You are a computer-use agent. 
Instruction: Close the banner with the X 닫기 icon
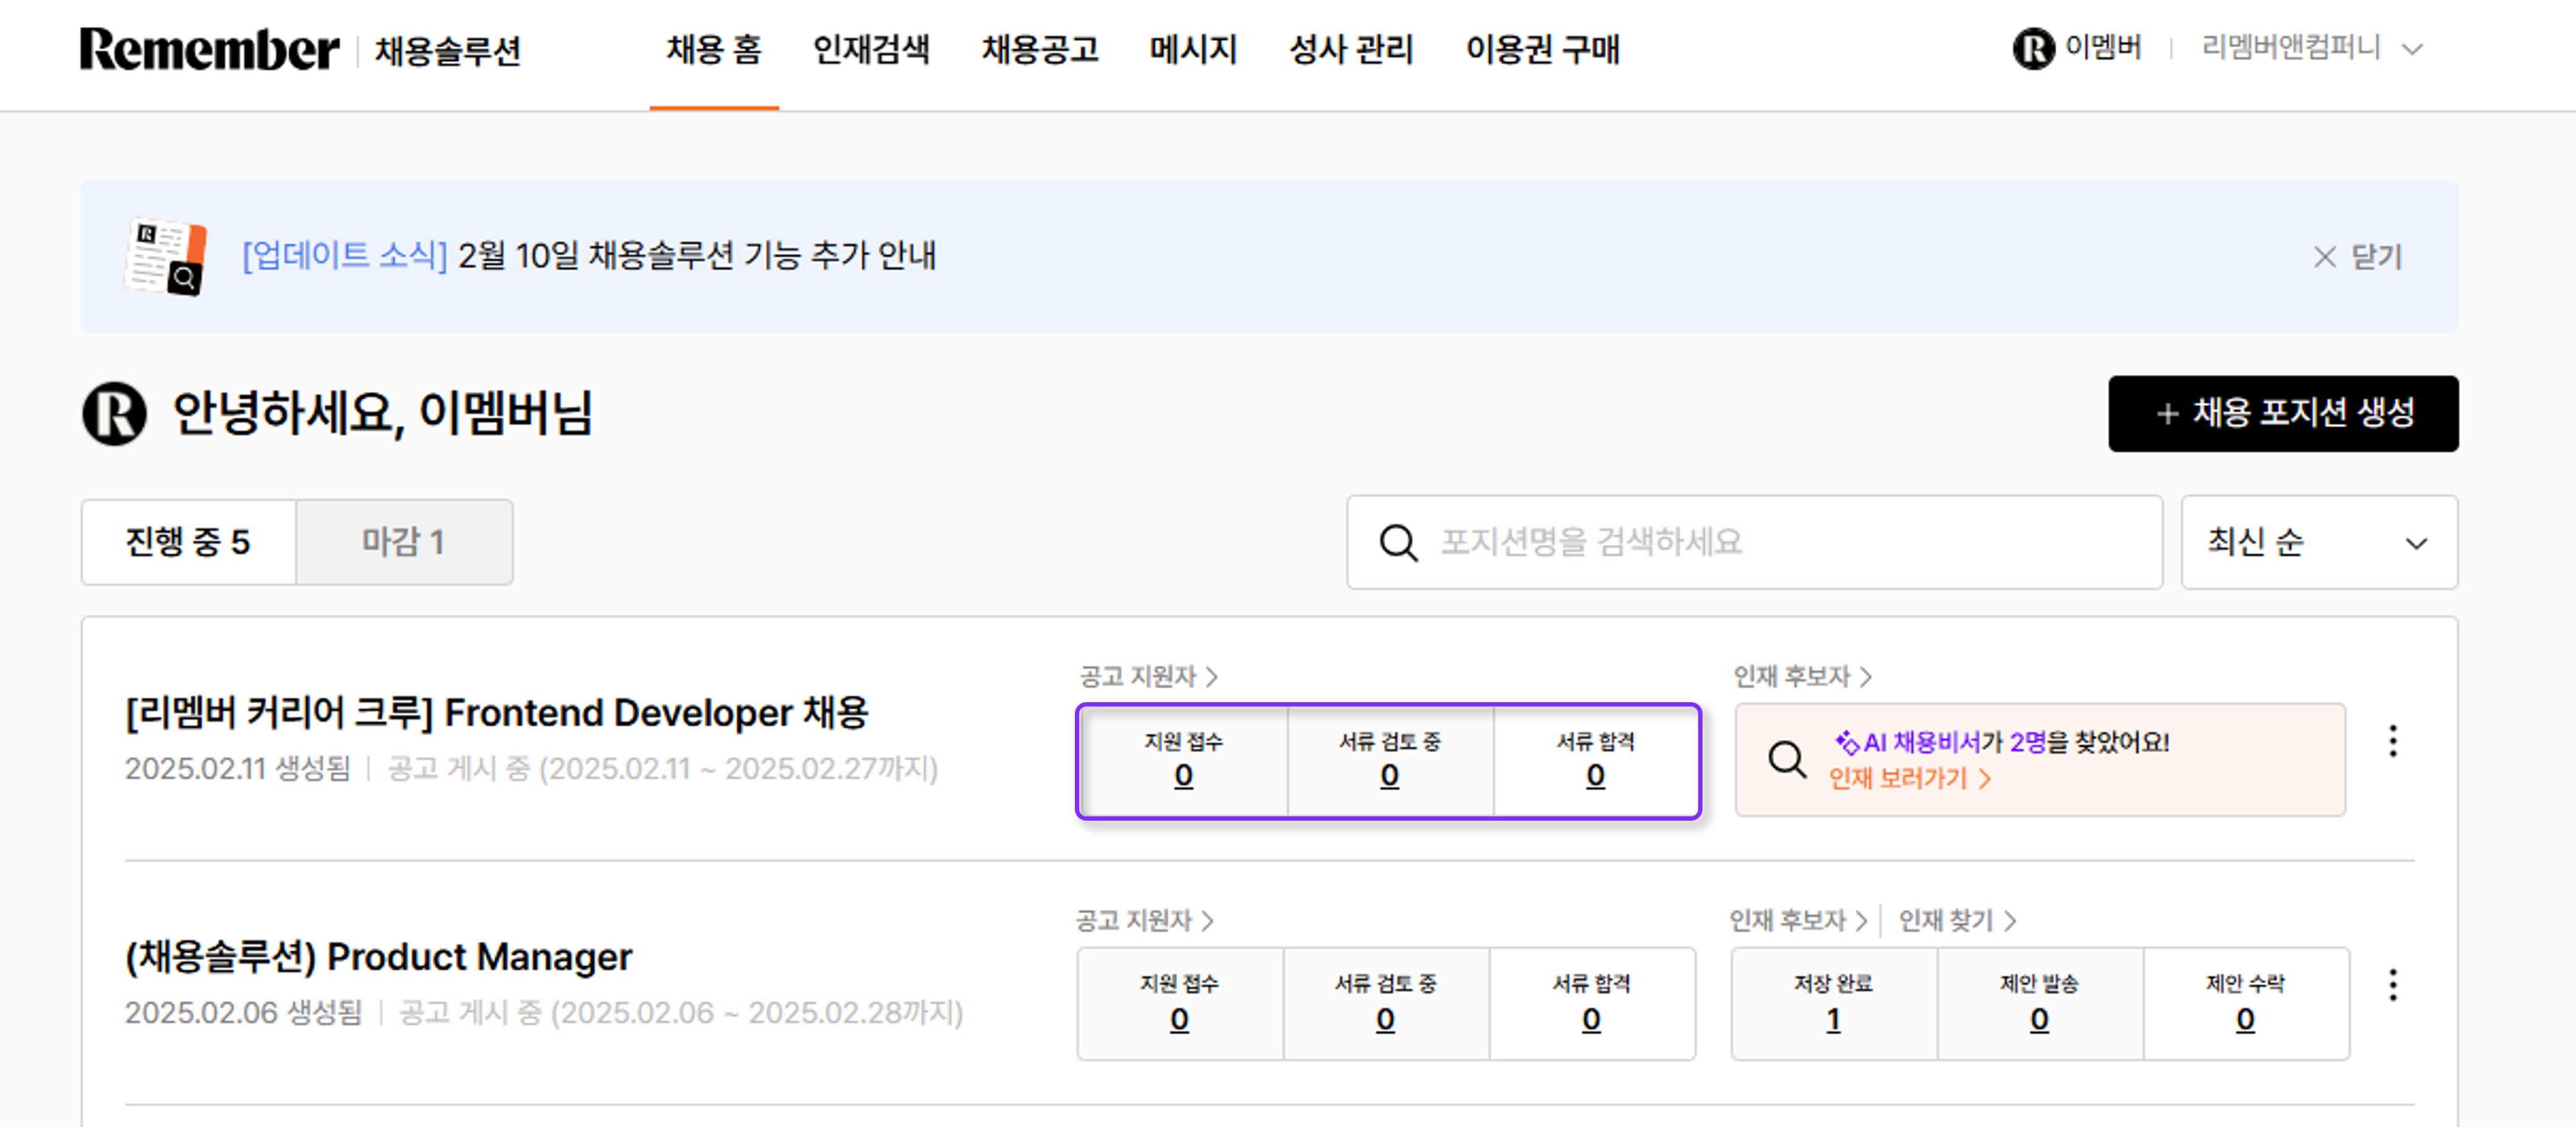tap(2324, 257)
